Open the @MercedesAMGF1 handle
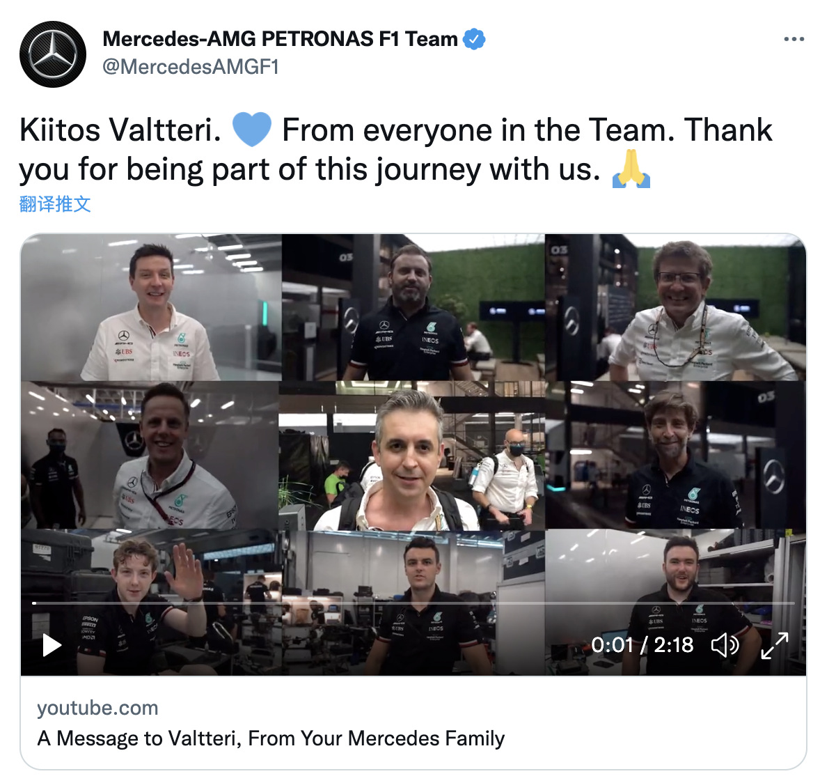820x783 pixels. click(x=190, y=67)
